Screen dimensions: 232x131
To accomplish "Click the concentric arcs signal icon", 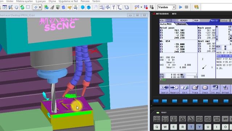I will point(58,7).
